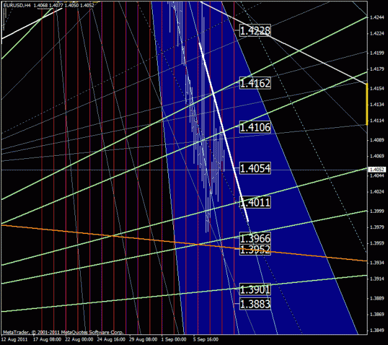Click the 1.4114 price axis value
Viewport: 388px width, 345px height.
(x=377, y=120)
